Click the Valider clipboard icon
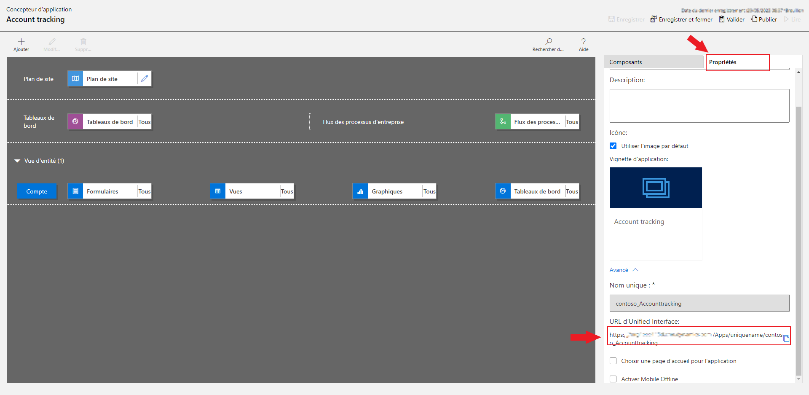809x395 pixels. [722, 19]
